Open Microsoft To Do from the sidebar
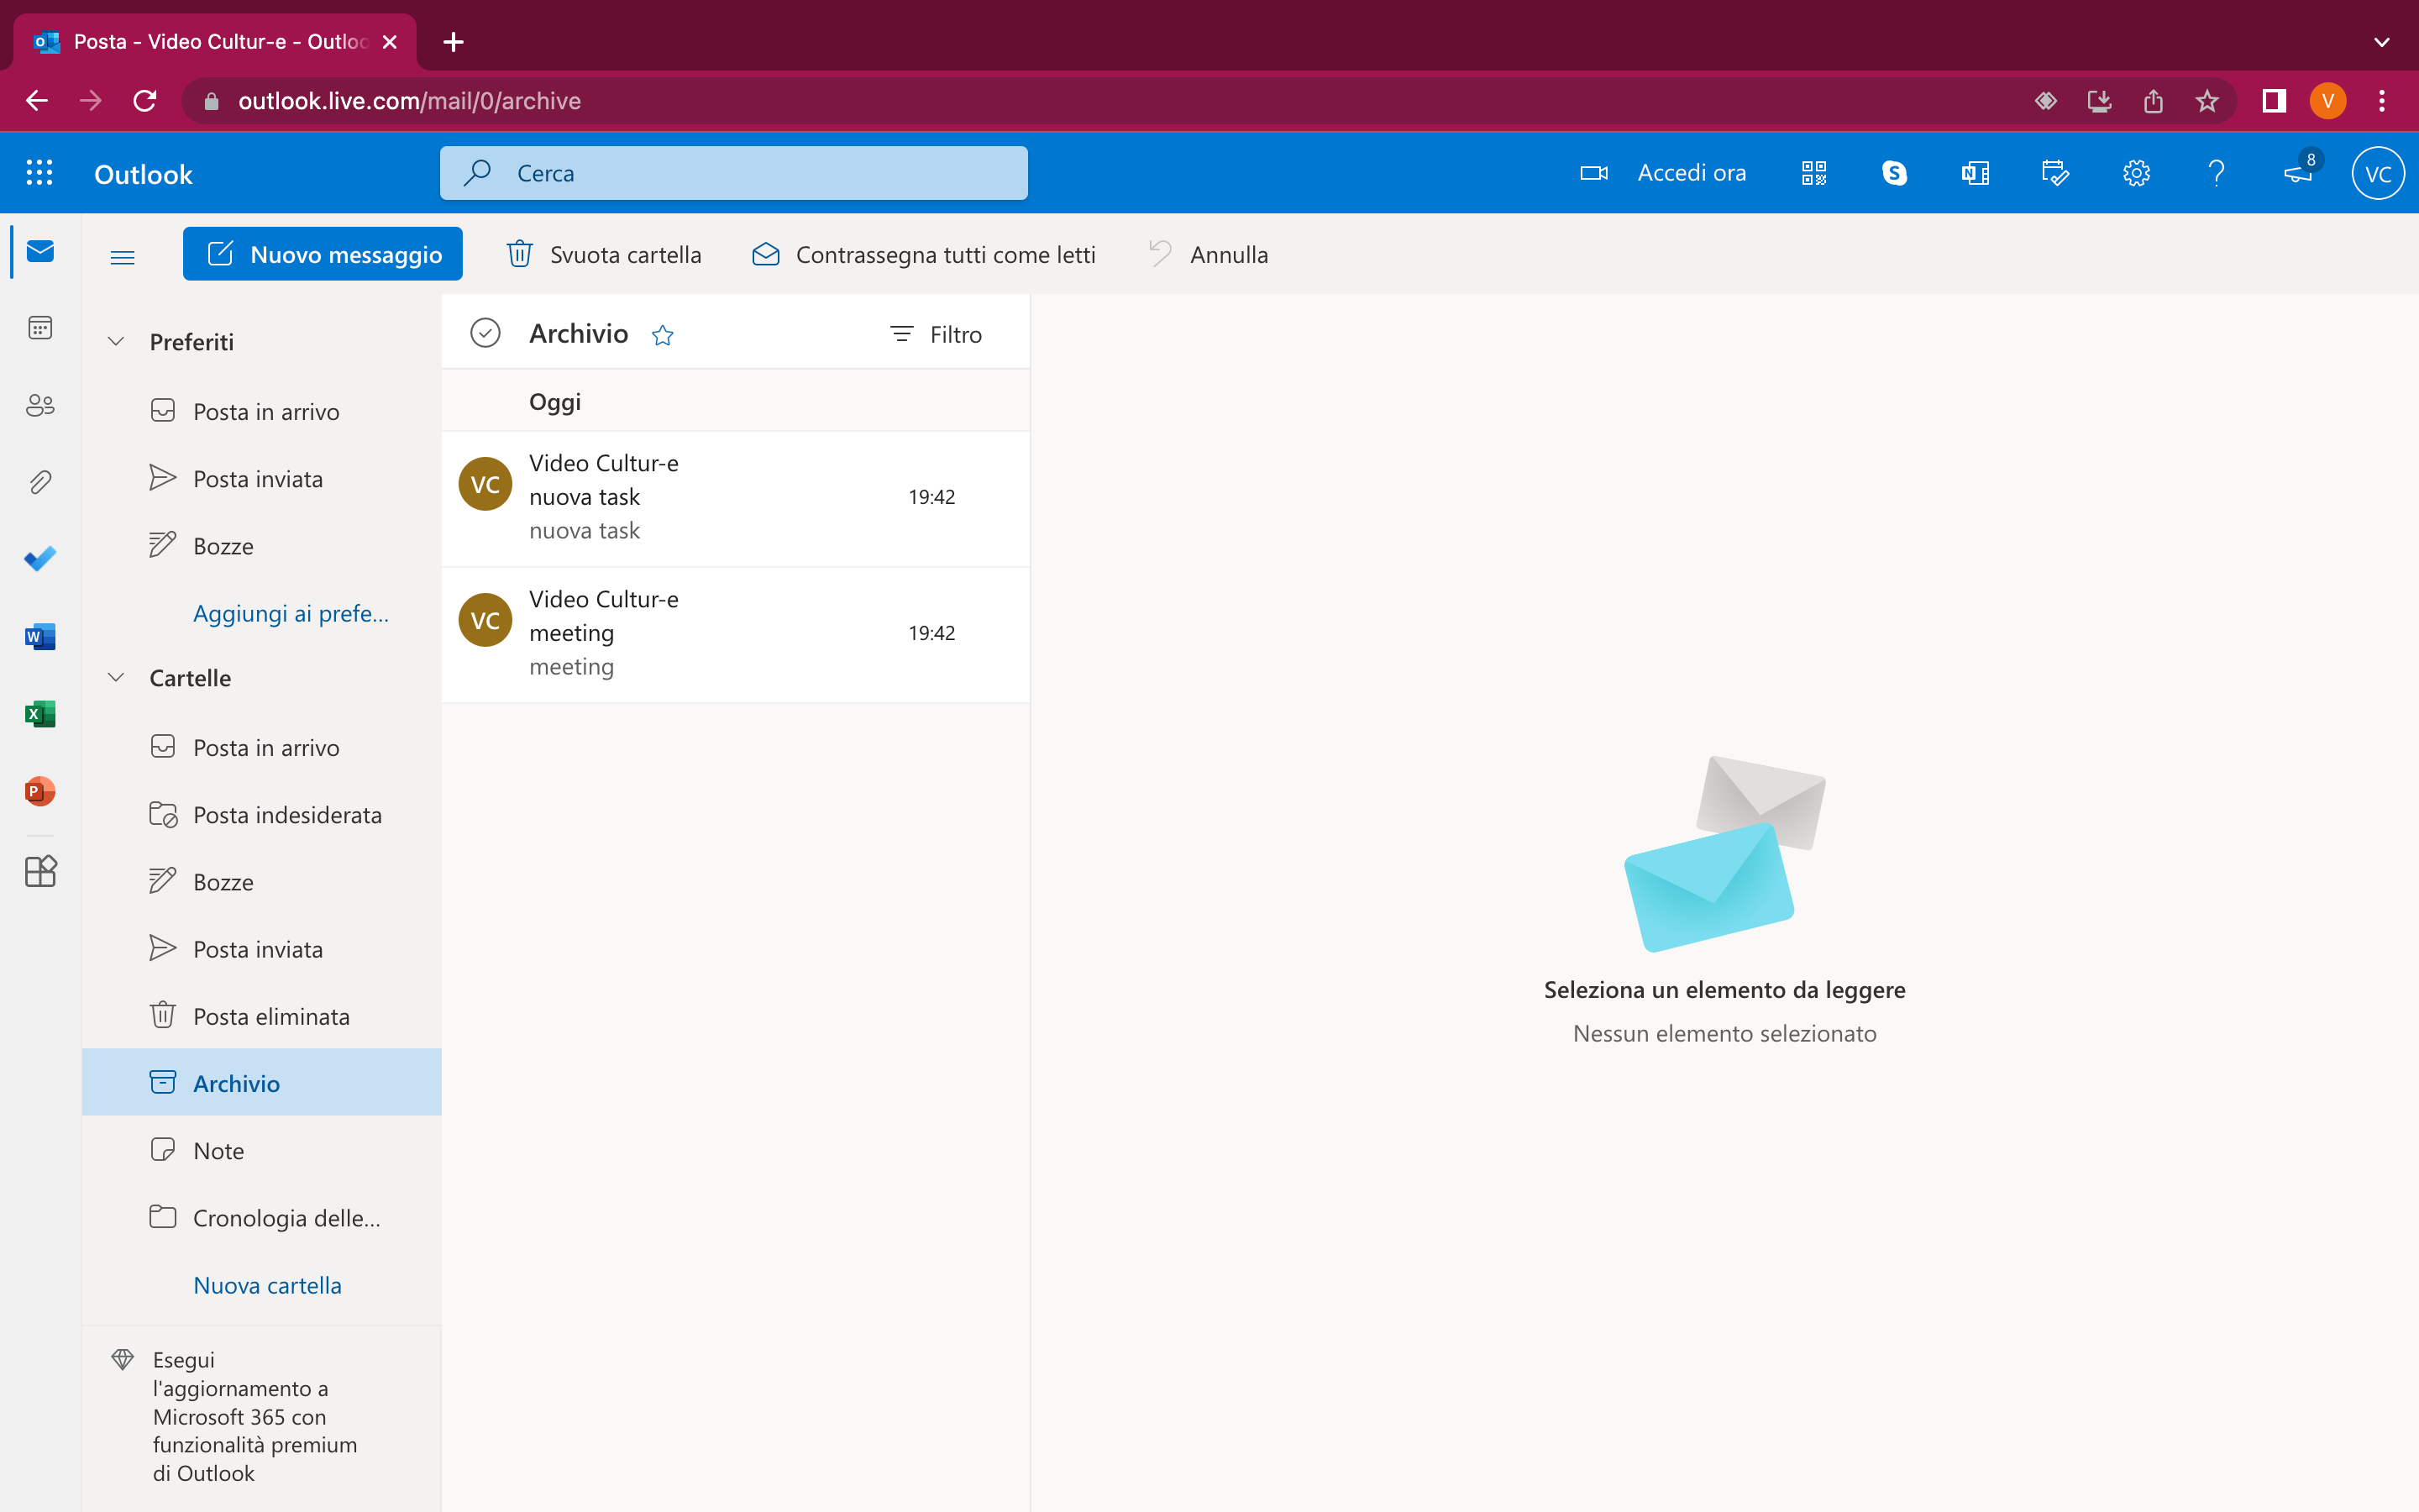This screenshot has height=1512, width=2419. (39, 558)
